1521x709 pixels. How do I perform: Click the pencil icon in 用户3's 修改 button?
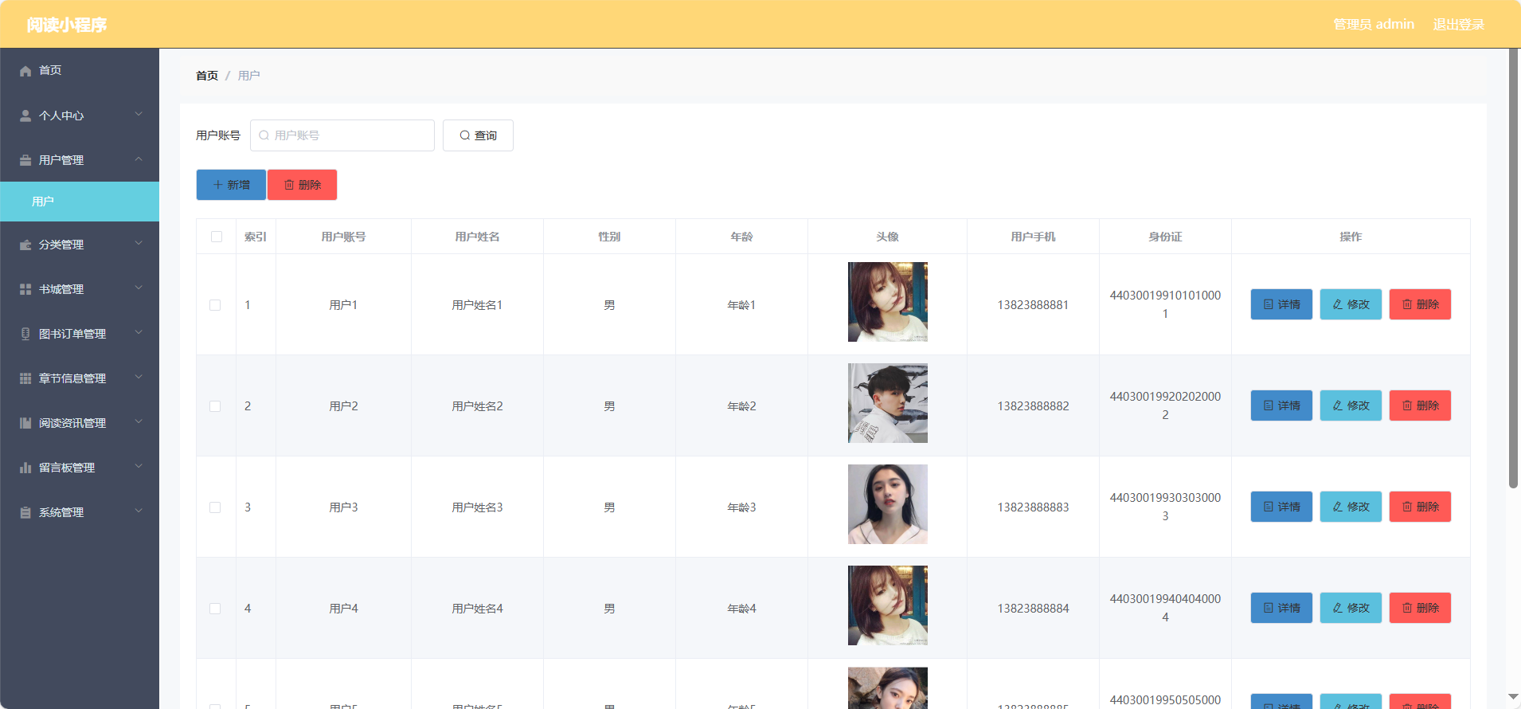point(1338,507)
